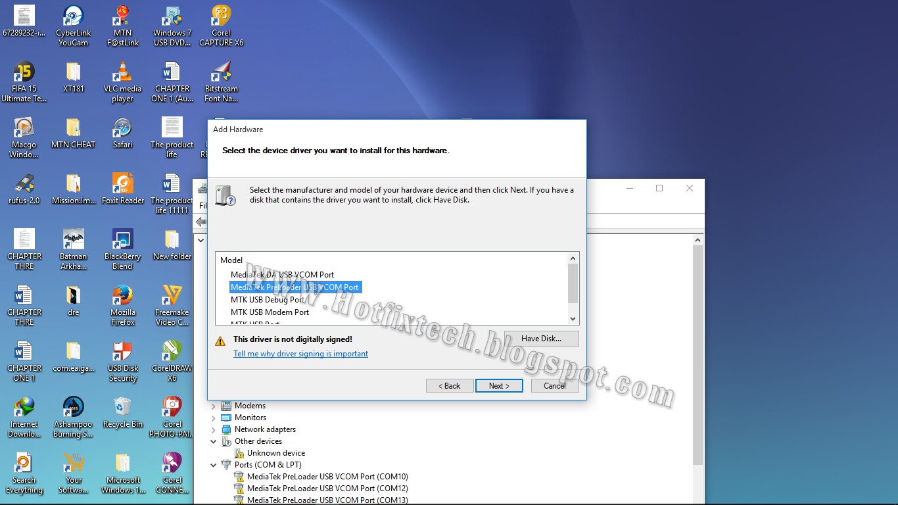Open USB Disk Security shortcut
Image resolution: width=898 pixels, height=505 pixels.
[x=122, y=362]
